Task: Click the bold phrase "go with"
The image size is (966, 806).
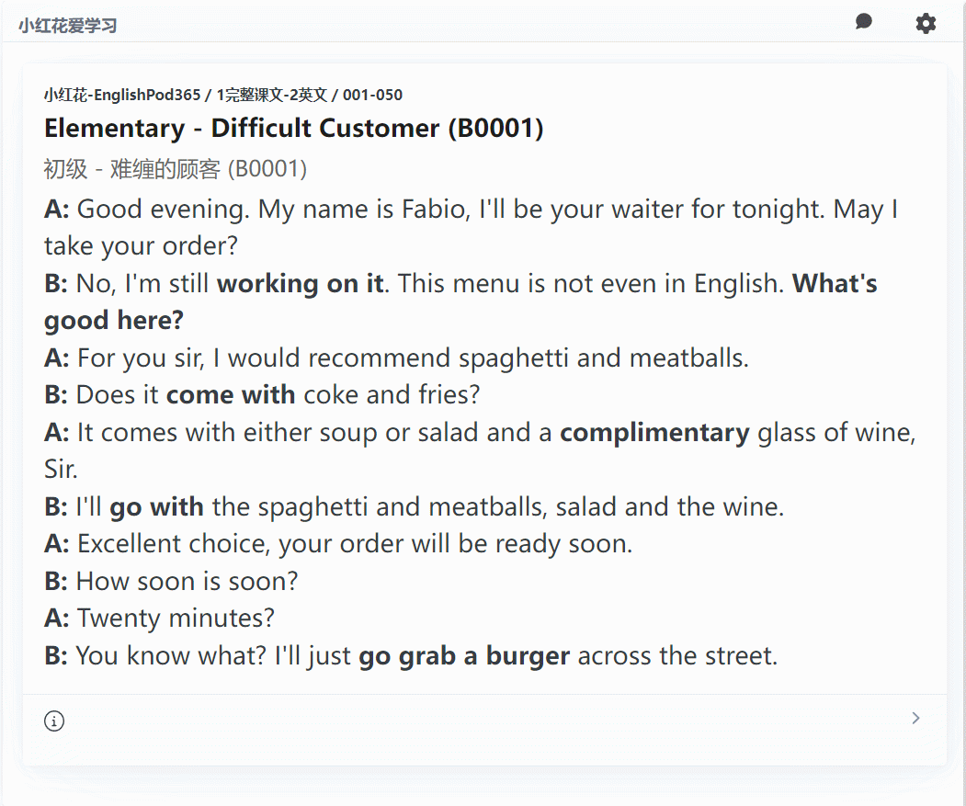Action: coord(156,506)
